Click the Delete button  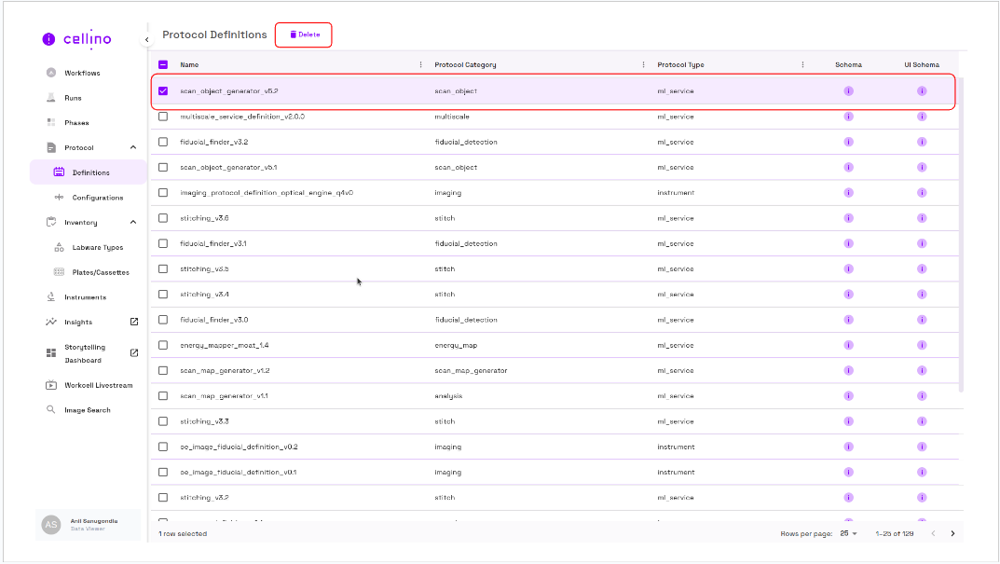point(304,34)
